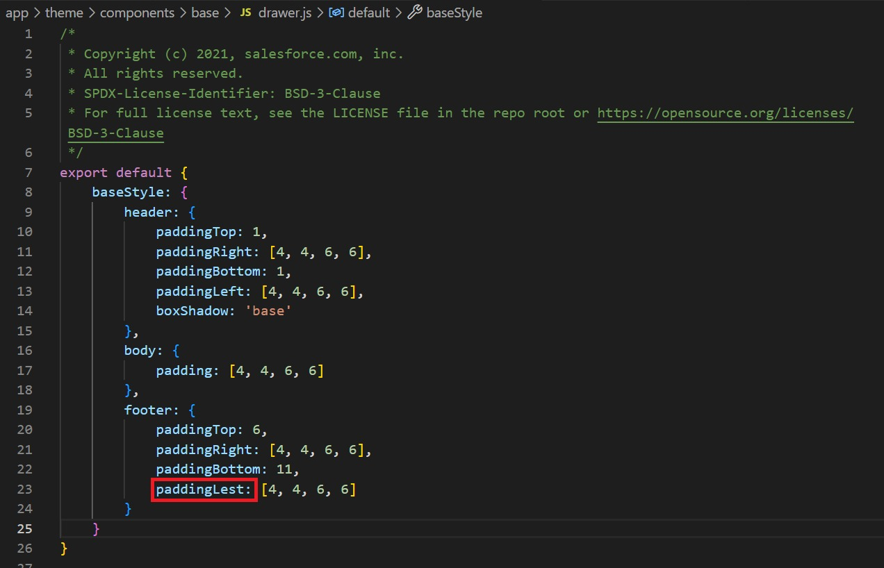884x568 pixels.
Task: Open the chevron after components breadcrumb
Action: [182, 12]
